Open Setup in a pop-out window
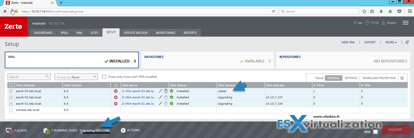This screenshot has width=414, height=138. pyautogui.click(x=407, y=42)
